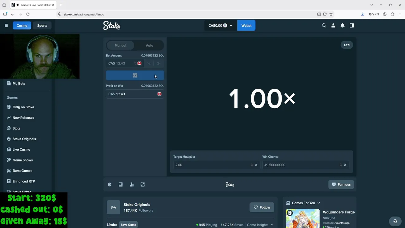
Task: Open the Wallet
Action: tap(246, 26)
